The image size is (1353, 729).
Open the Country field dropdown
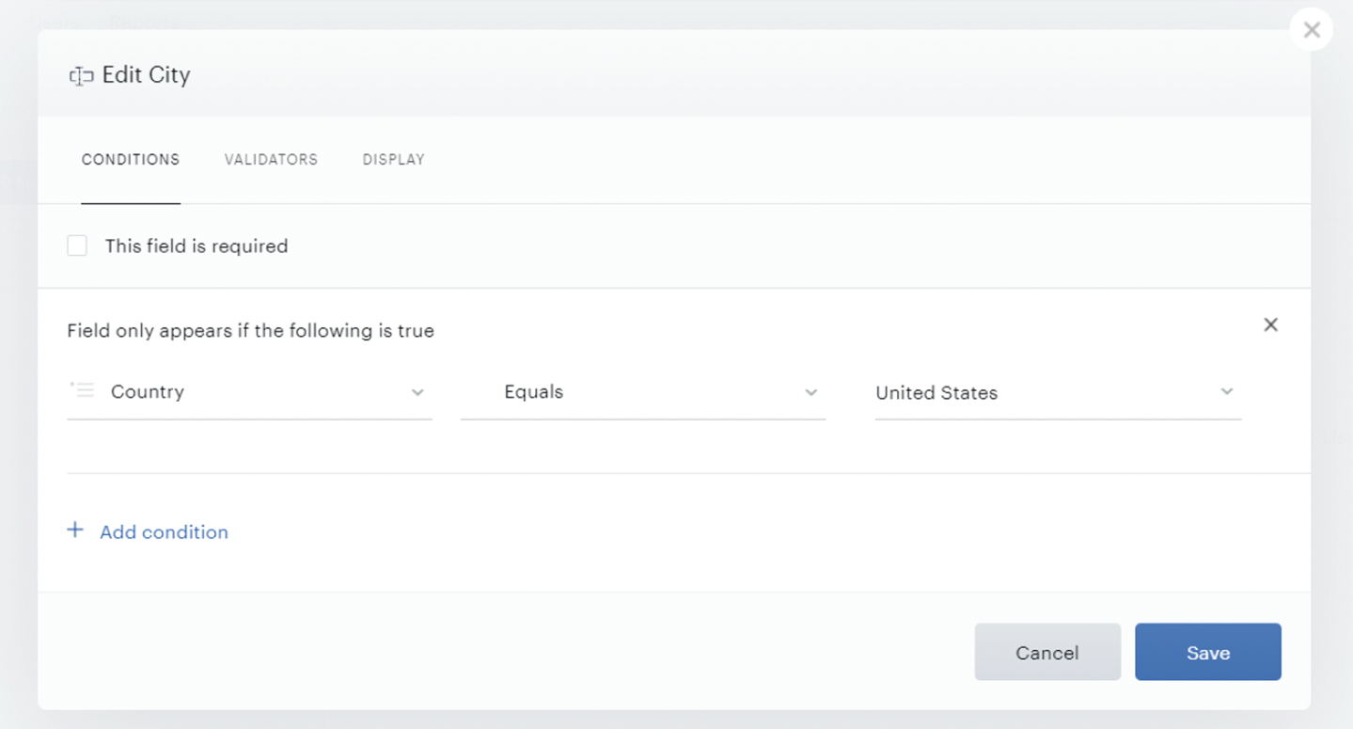(x=249, y=392)
